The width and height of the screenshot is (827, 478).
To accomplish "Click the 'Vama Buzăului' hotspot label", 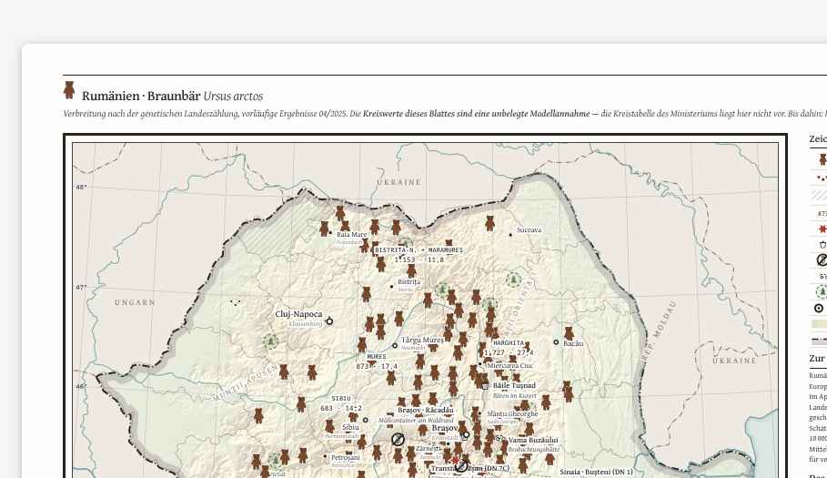I will 533,440.
